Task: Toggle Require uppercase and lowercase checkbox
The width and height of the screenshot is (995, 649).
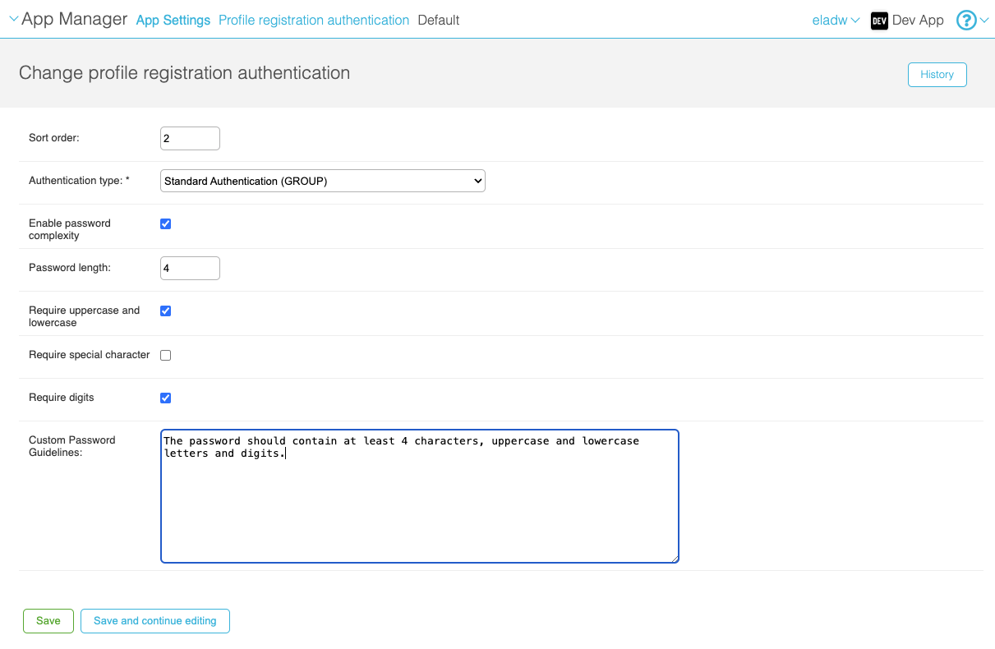Action: 166,311
